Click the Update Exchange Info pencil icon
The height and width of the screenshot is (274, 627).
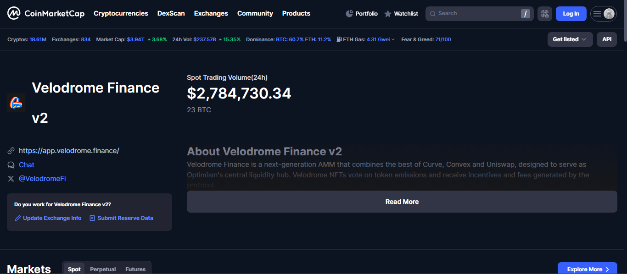tap(18, 218)
